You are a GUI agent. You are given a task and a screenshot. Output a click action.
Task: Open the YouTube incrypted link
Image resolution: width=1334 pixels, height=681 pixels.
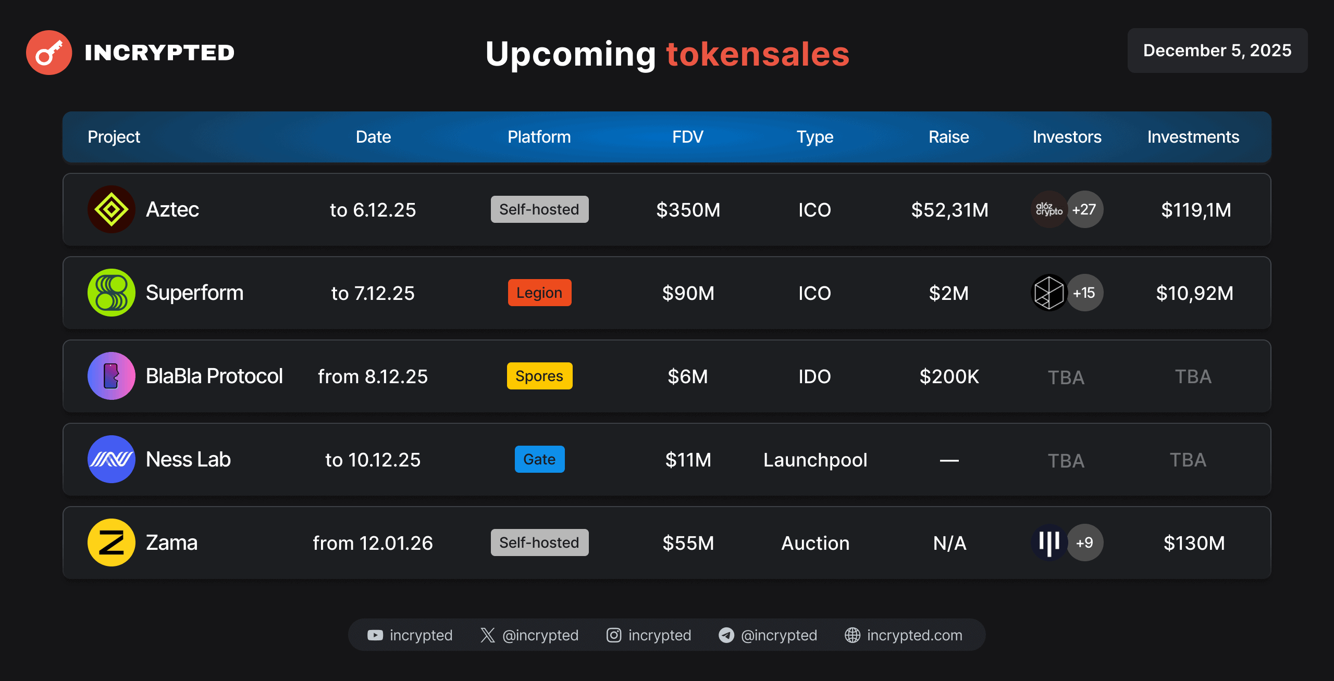tap(410, 635)
